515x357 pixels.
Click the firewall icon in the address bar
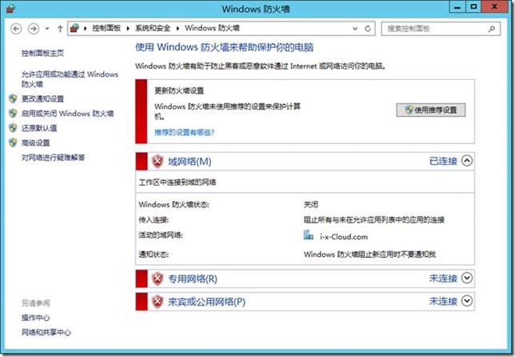(75, 28)
